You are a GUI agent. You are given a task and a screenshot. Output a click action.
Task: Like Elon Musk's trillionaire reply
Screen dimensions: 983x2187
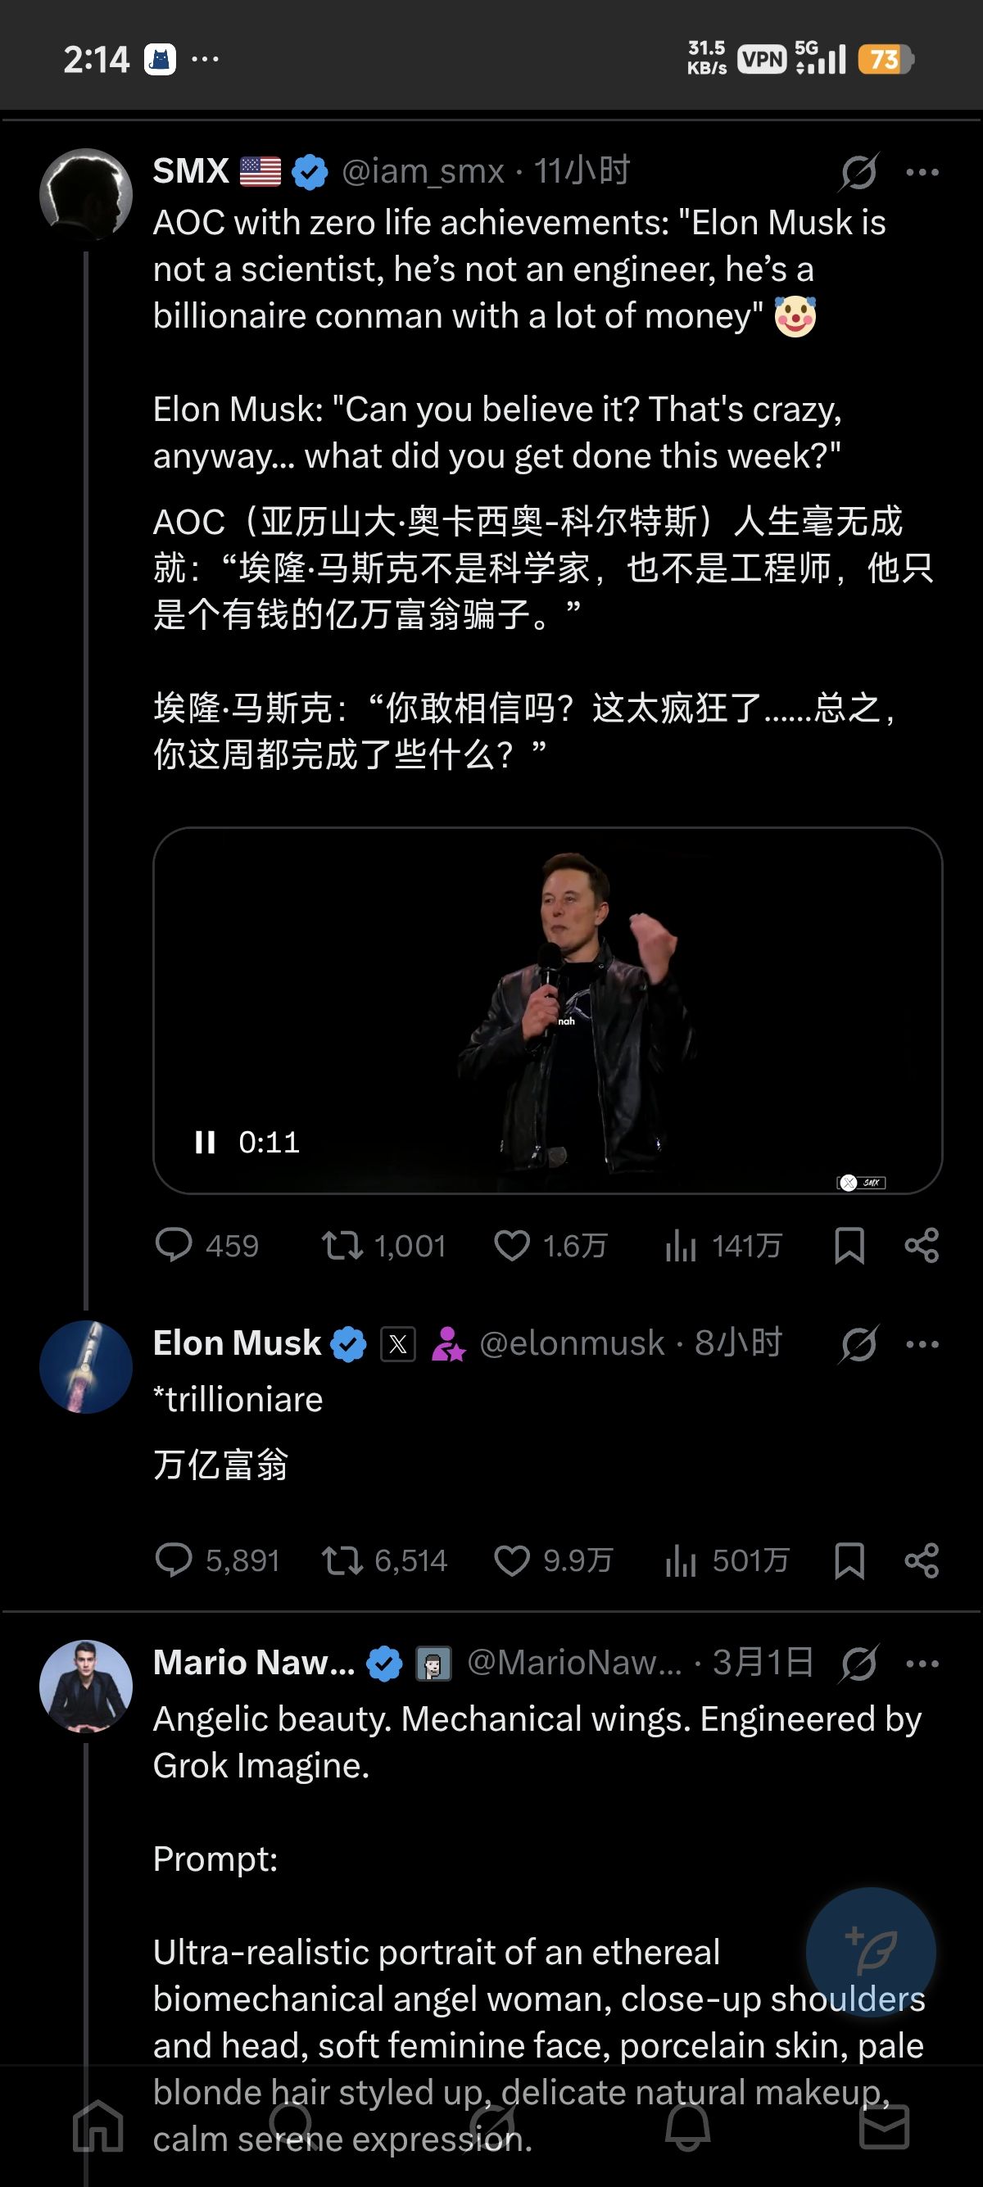coord(512,1560)
